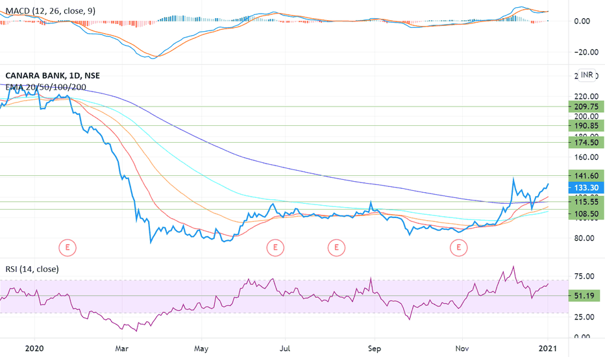
Task: Click the Mar label on the time axis
Action: point(121,349)
